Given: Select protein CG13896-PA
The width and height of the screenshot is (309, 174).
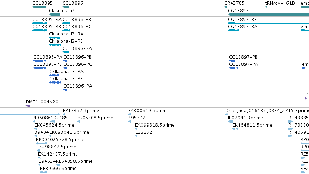Looking at the screenshot, I should pos(78,86).
